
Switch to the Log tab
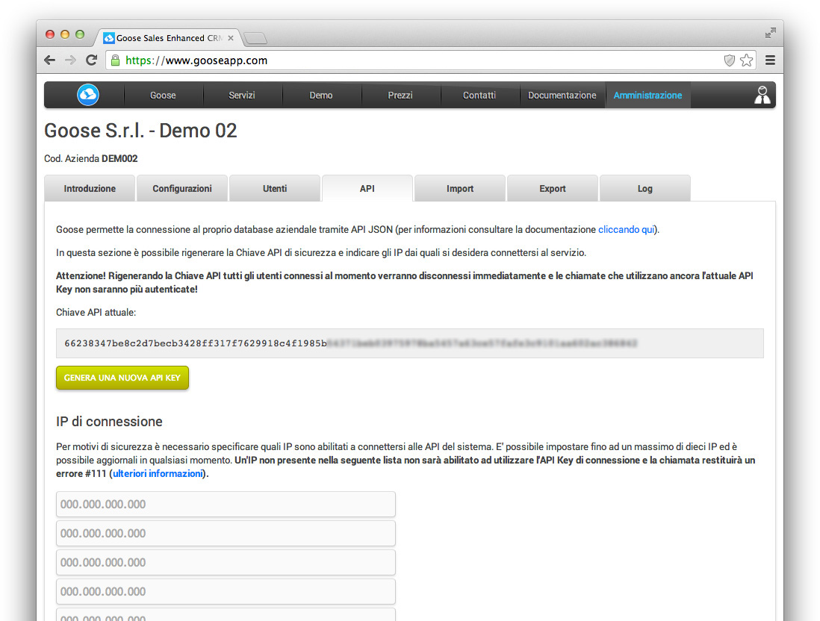pyautogui.click(x=644, y=188)
